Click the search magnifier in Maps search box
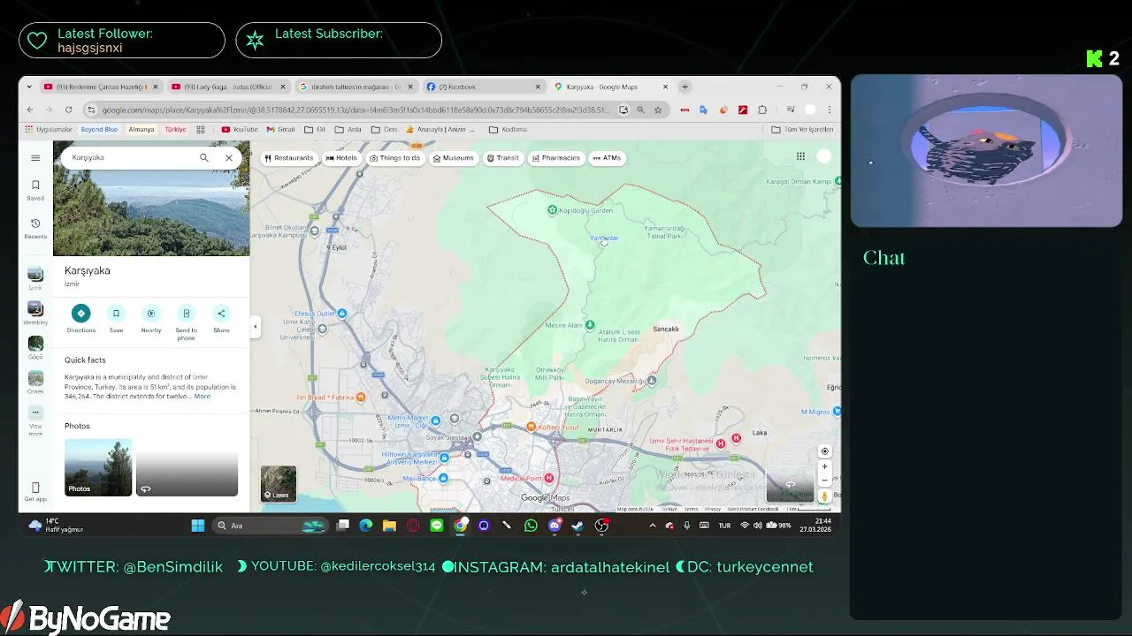Viewport: 1132px width, 636px height. pyautogui.click(x=203, y=157)
